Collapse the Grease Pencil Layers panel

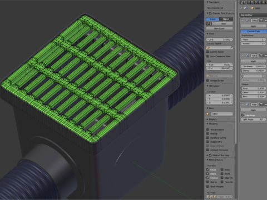pos(207,13)
